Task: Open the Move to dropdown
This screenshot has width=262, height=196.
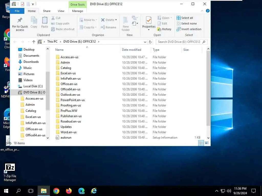Action: tap(88, 20)
